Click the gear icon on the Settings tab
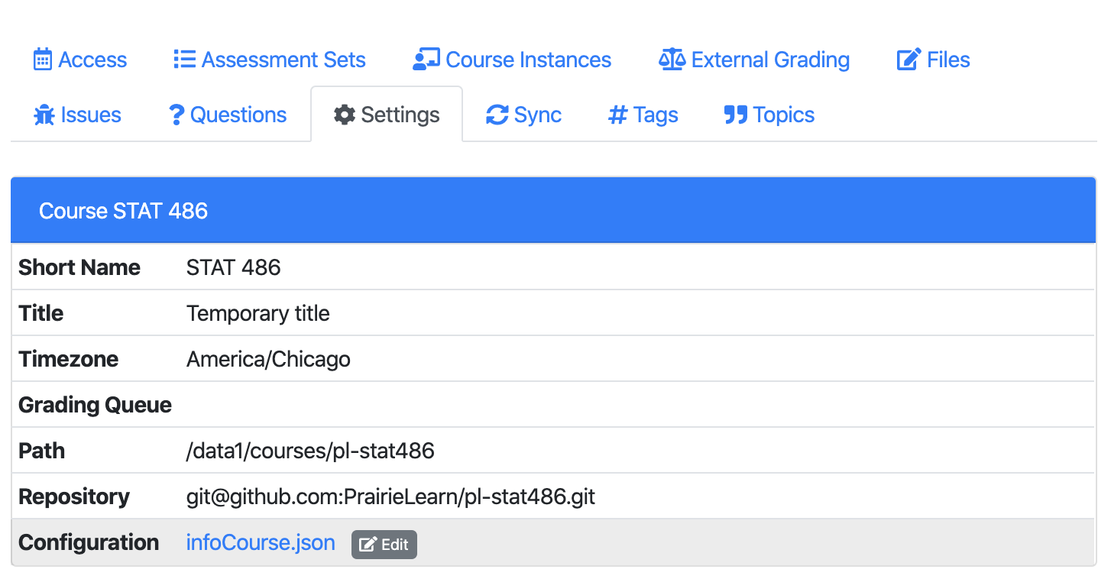This screenshot has height=579, width=1111. tap(345, 114)
